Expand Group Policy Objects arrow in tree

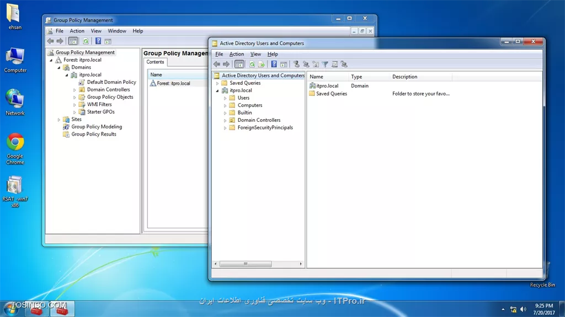tap(74, 97)
